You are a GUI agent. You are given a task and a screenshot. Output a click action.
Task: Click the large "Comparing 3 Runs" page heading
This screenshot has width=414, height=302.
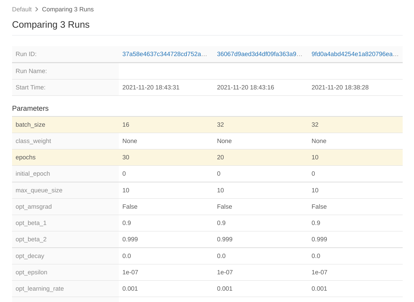click(x=51, y=25)
